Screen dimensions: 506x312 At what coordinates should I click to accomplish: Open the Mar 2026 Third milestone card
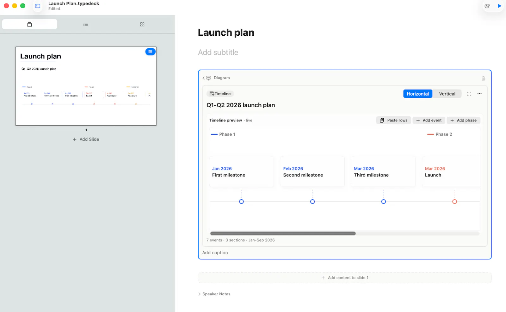(383, 172)
